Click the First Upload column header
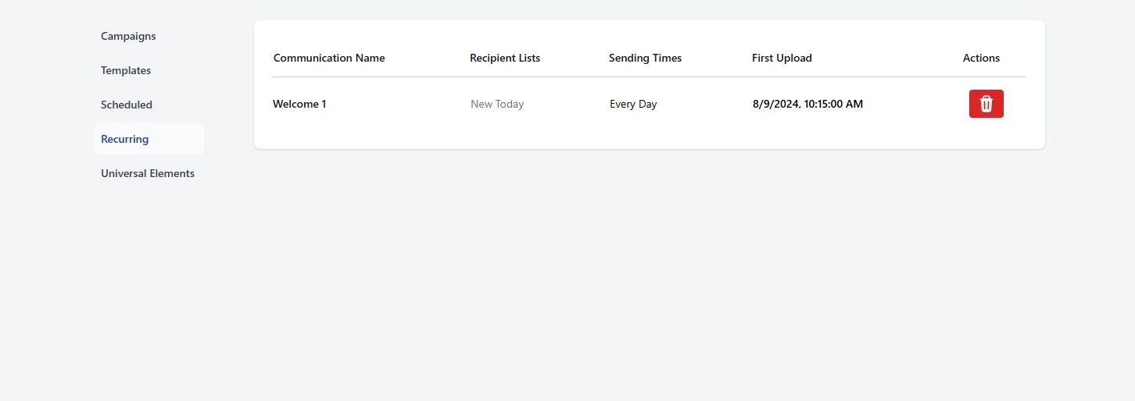1135x401 pixels. (x=782, y=58)
